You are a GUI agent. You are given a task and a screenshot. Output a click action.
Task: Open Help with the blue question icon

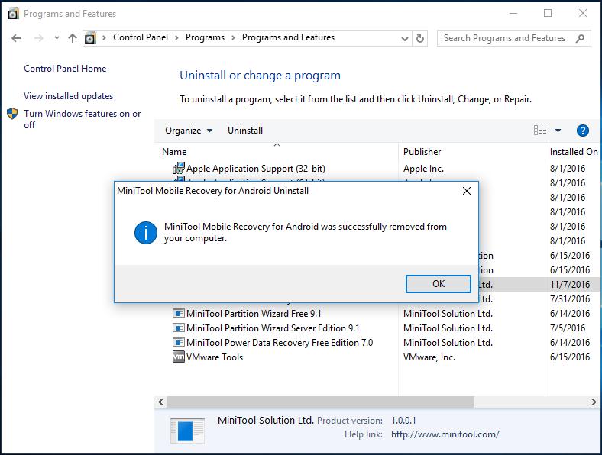(x=582, y=131)
